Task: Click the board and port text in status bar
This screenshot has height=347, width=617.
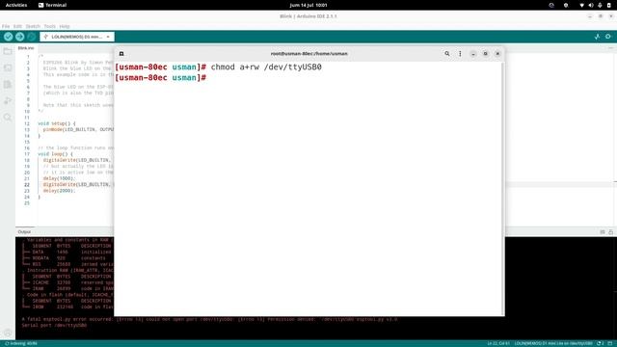Action: [x=553, y=343]
